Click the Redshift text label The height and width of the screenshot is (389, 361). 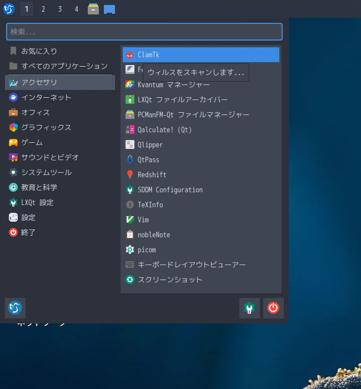(x=152, y=174)
